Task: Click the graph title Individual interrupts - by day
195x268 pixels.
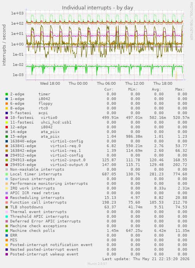Action: pyautogui.click(x=97, y=8)
